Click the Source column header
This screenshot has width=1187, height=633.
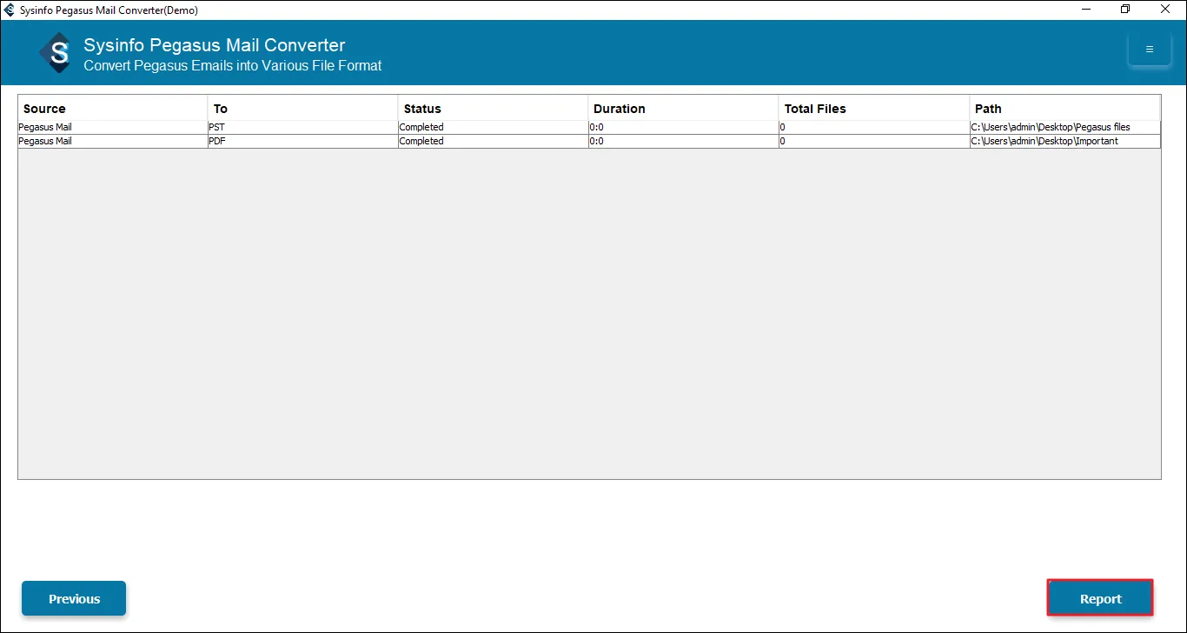tap(113, 109)
